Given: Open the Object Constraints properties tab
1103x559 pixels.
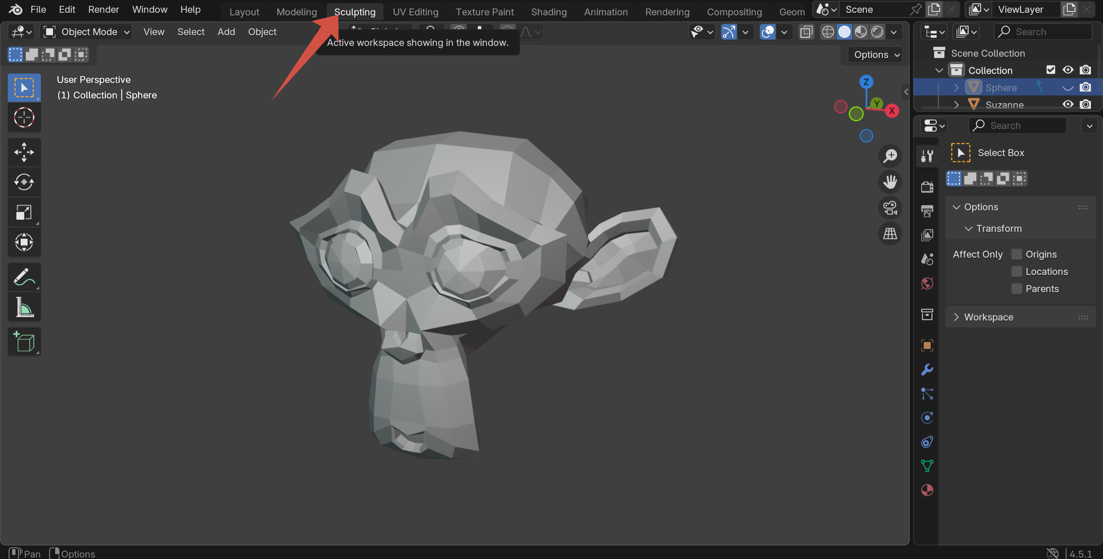Looking at the screenshot, I should point(927,442).
